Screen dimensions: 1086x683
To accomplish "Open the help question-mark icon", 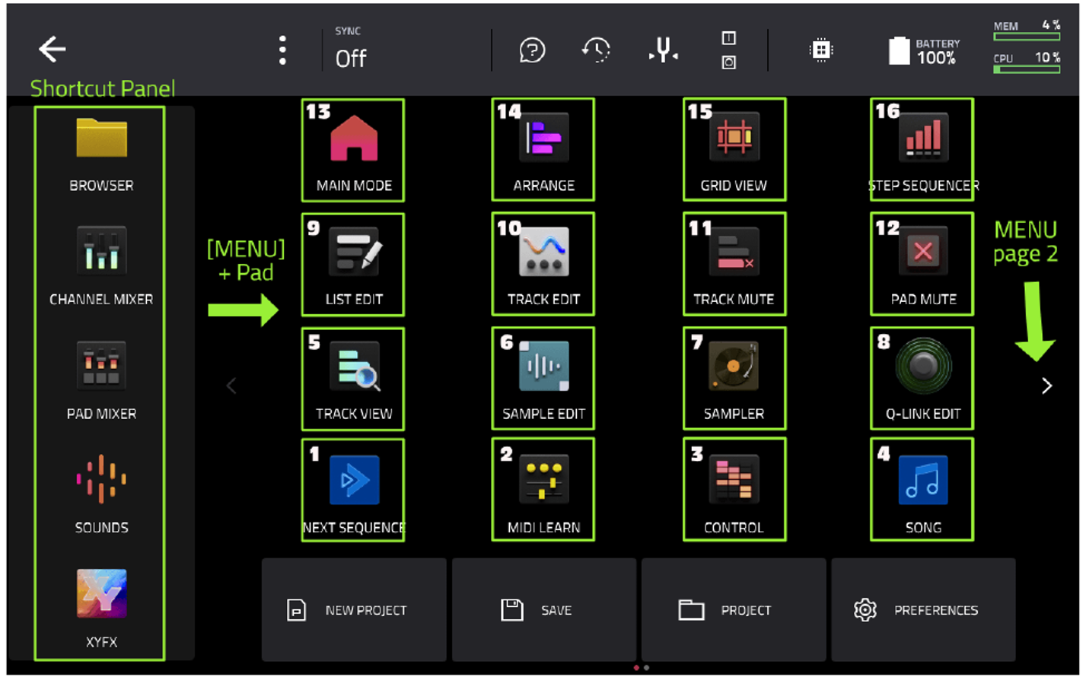I will click(x=532, y=50).
